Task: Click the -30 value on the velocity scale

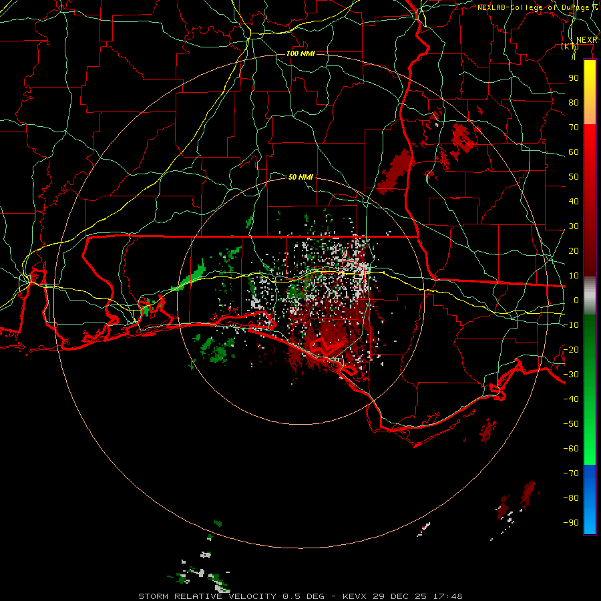Action: click(x=571, y=375)
